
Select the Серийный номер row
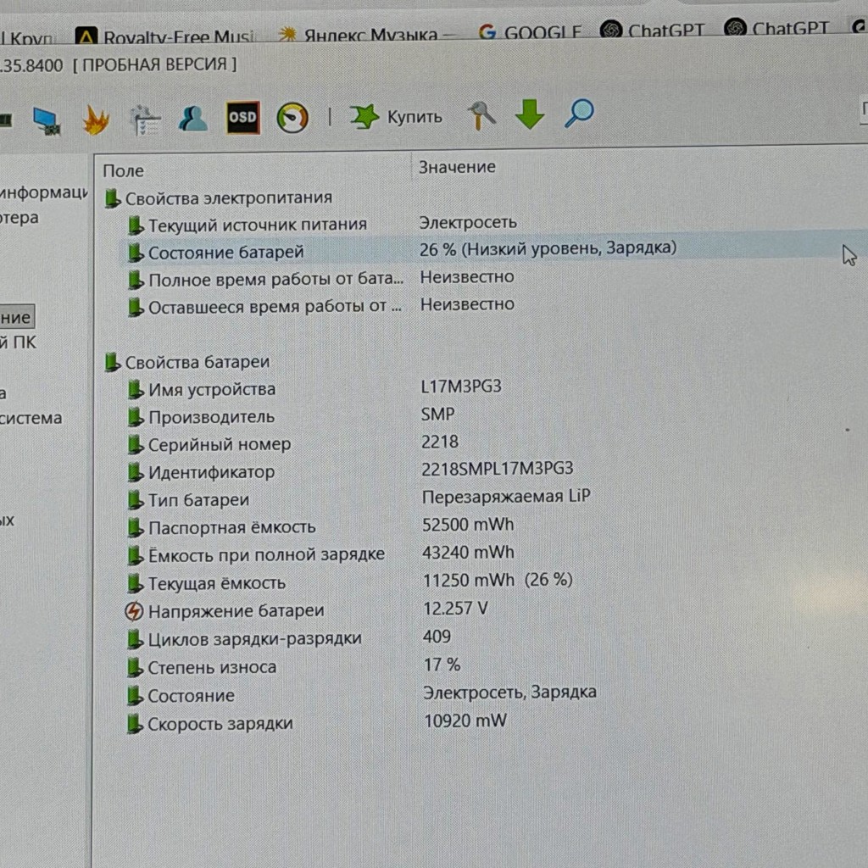(x=292, y=443)
